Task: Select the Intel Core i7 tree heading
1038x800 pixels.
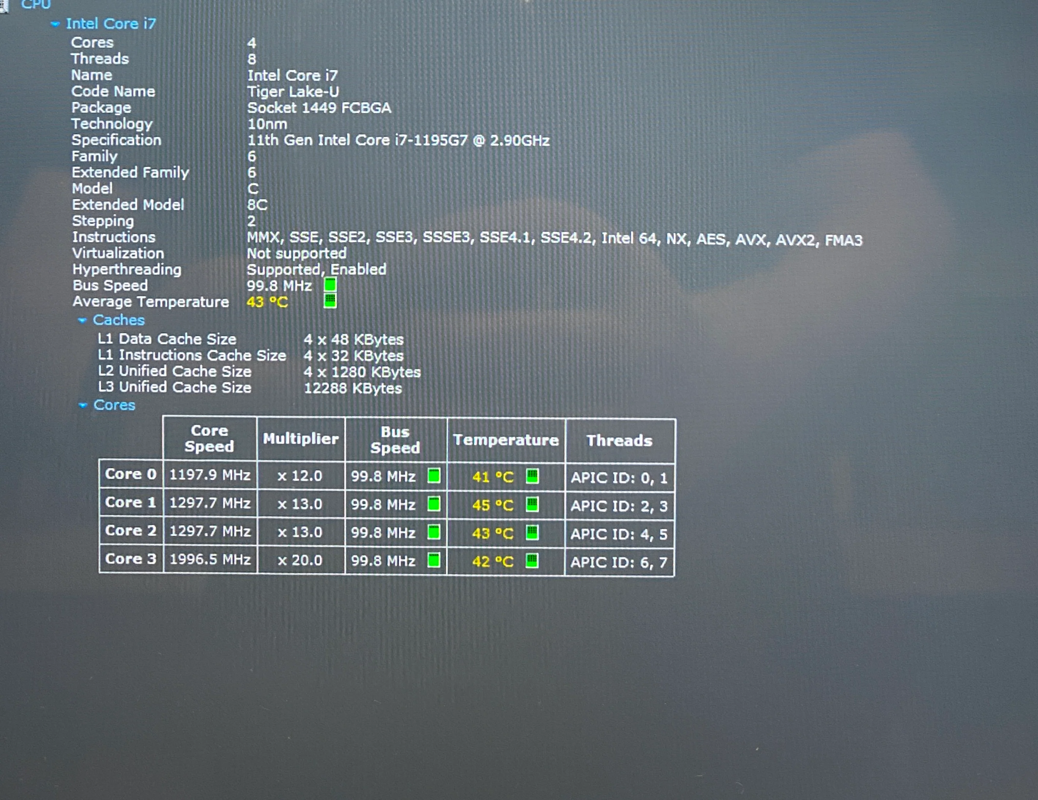Action: point(111,23)
